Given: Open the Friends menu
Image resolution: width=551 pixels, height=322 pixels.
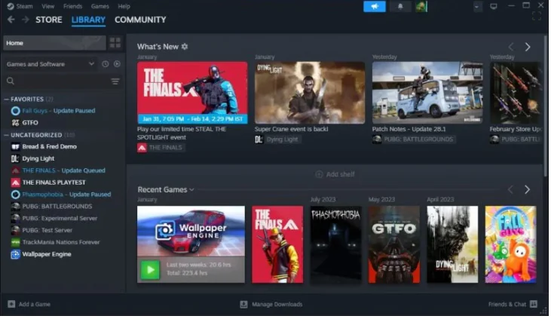Looking at the screenshot, I should tap(72, 6).
